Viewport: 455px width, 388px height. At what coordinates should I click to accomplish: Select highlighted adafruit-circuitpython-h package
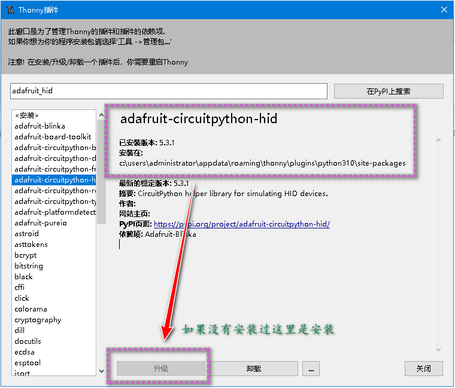coord(54,180)
